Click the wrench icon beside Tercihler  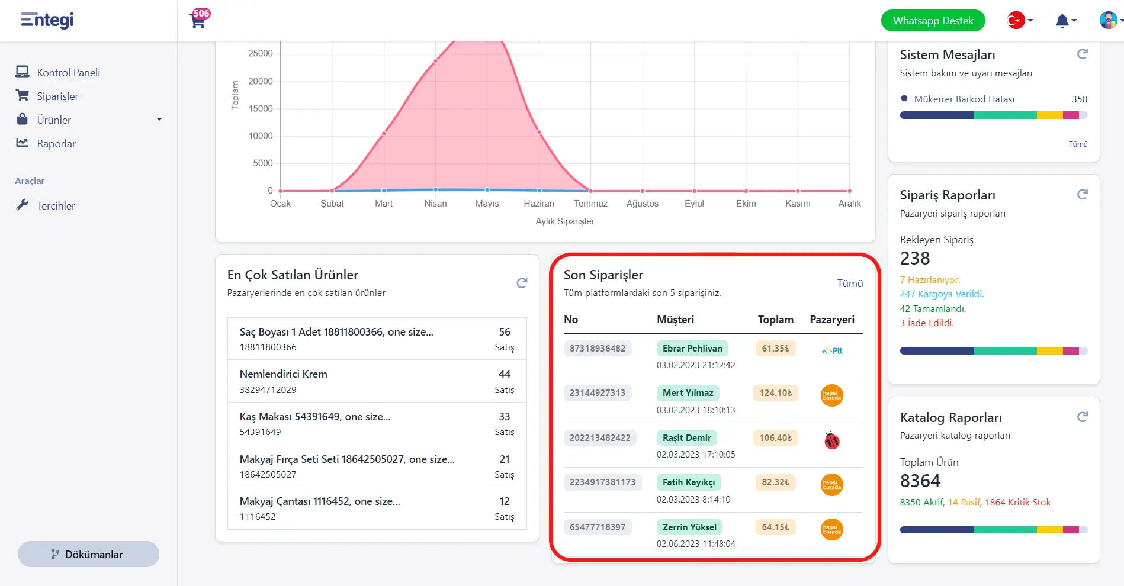[22, 205]
